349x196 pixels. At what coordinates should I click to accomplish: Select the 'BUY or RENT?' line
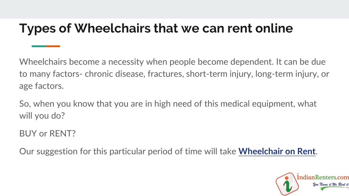click(47, 133)
